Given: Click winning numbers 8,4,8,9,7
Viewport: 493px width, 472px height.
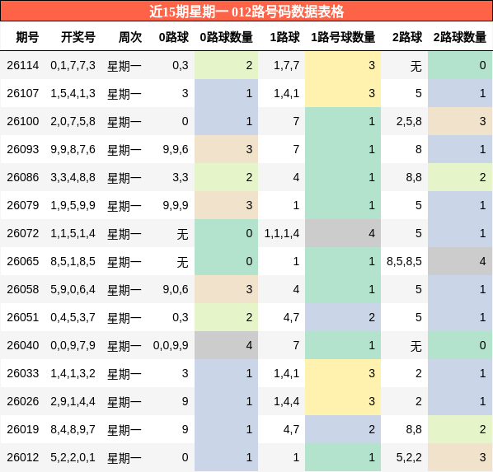Looking at the screenshot, I should tap(73, 429).
